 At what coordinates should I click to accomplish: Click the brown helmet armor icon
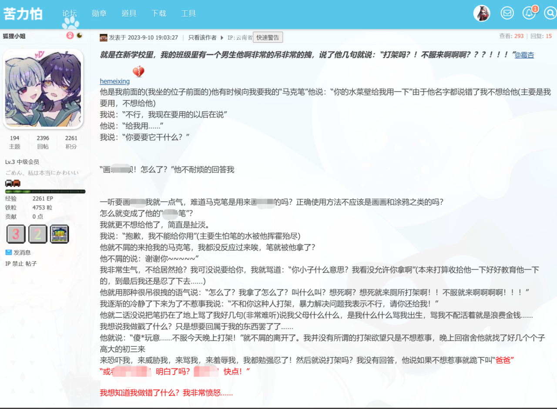17,183
